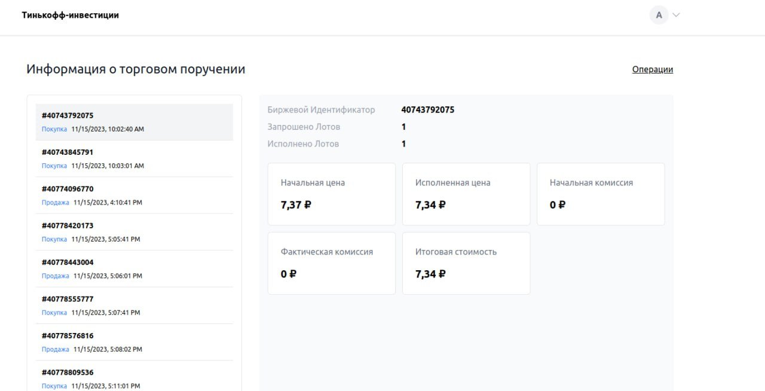This screenshot has width=765, height=391.
Task: Open order #40774096770 sale entry
Action: tap(134, 195)
